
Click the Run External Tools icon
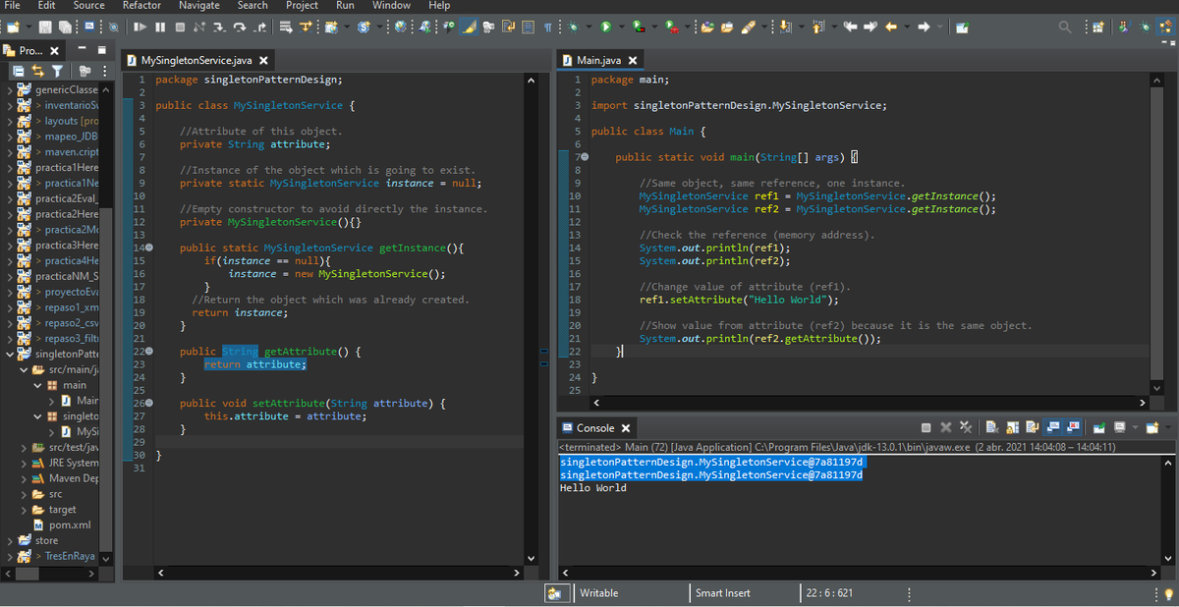[673, 27]
